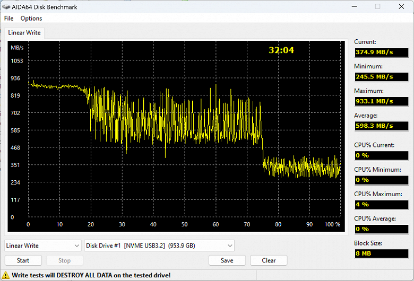Screen dimensions: 414x281
Task: Click the Average 598.3 MB/s value field
Action: 382,126
